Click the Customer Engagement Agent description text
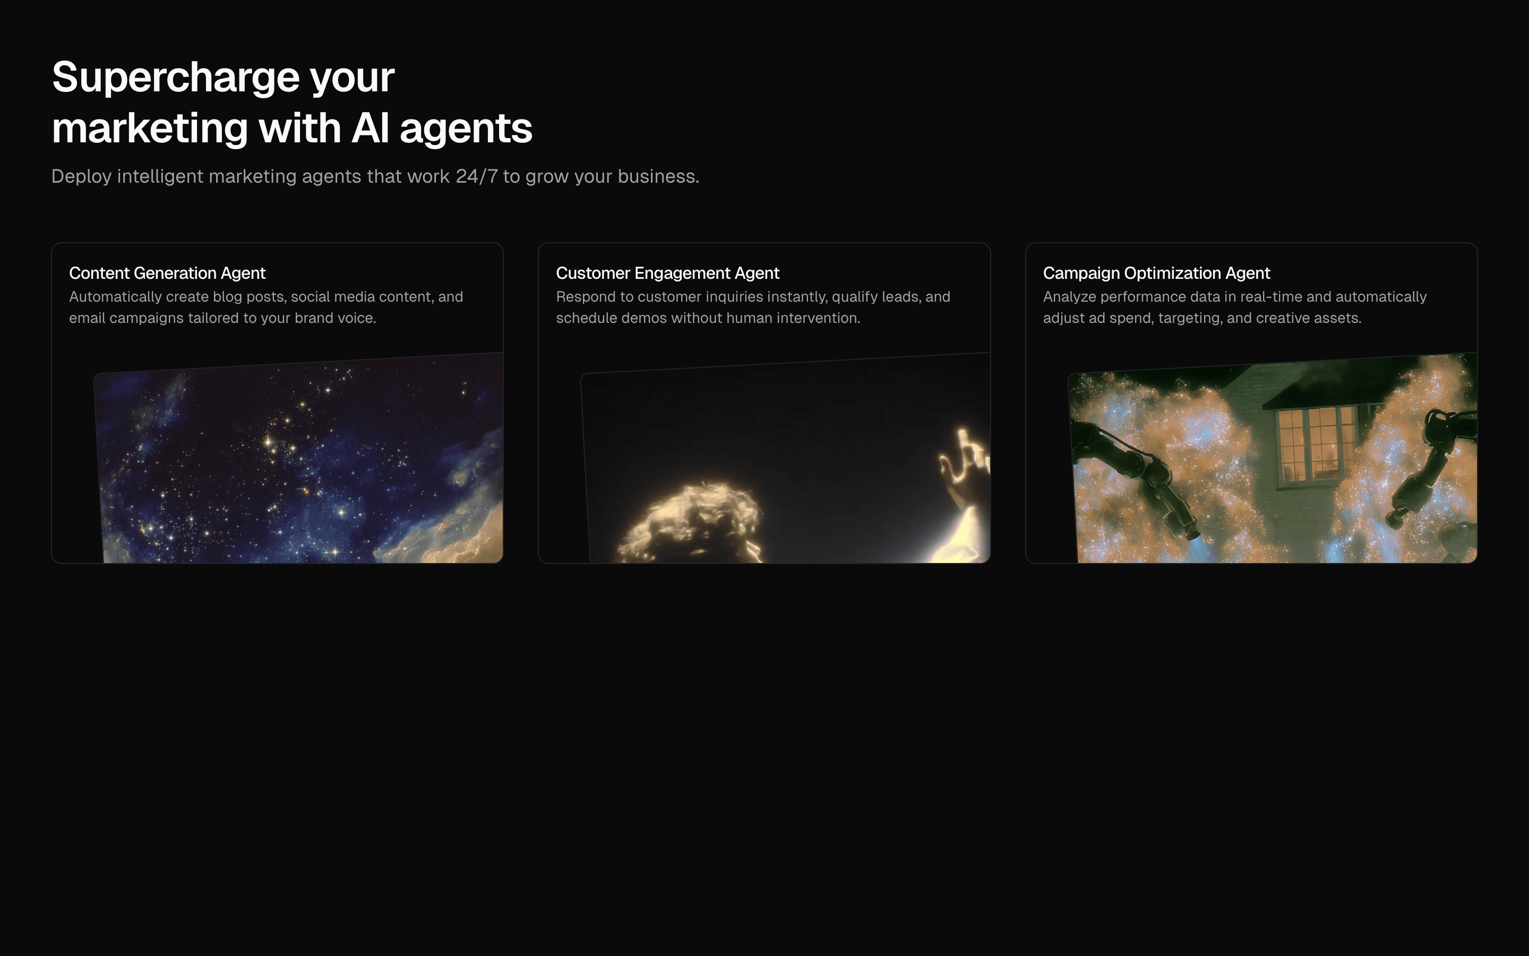The height and width of the screenshot is (956, 1529). 752,308
